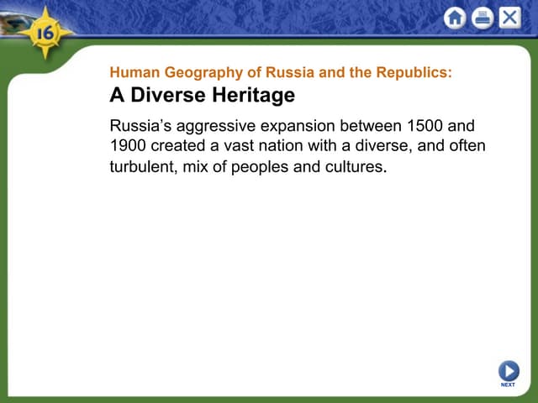538x403 pixels.
Task: Click the year 1900 in the text
Action: click(x=129, y=146)
